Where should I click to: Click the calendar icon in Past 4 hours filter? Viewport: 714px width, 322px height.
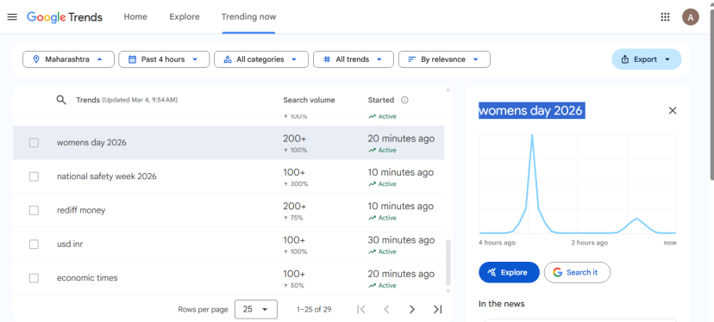133,59
